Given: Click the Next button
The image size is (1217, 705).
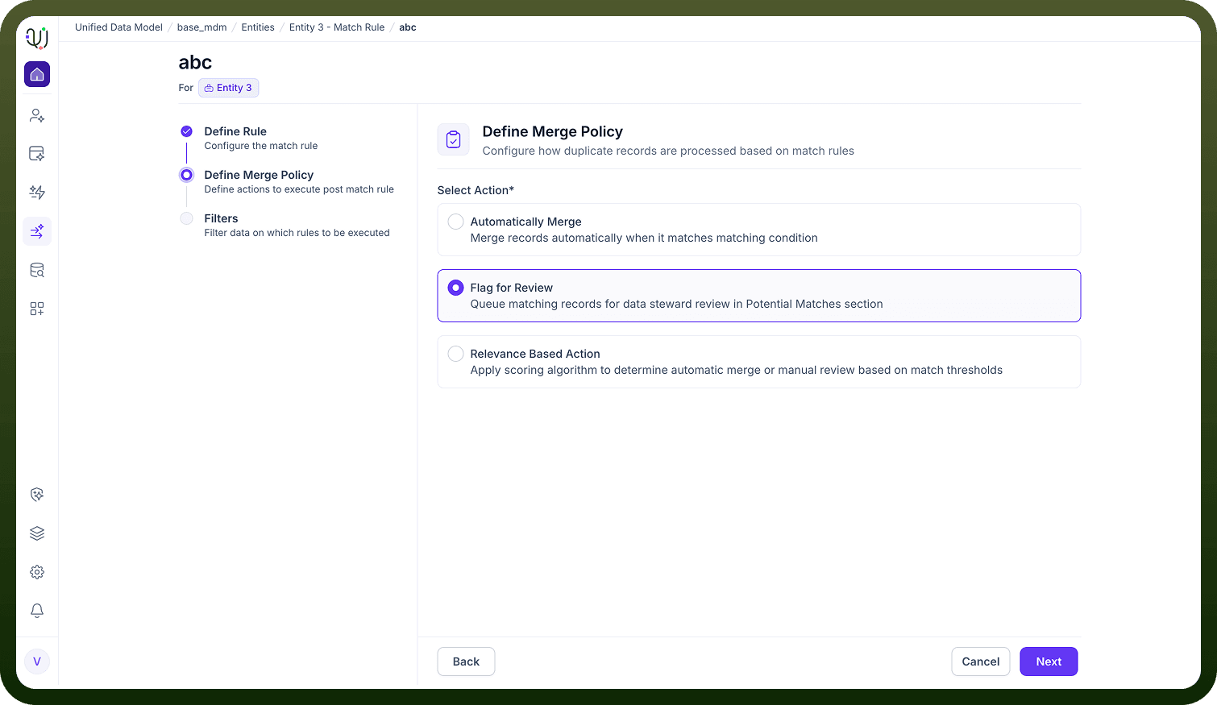Looking at the screenshot, I should [1049, 661].
